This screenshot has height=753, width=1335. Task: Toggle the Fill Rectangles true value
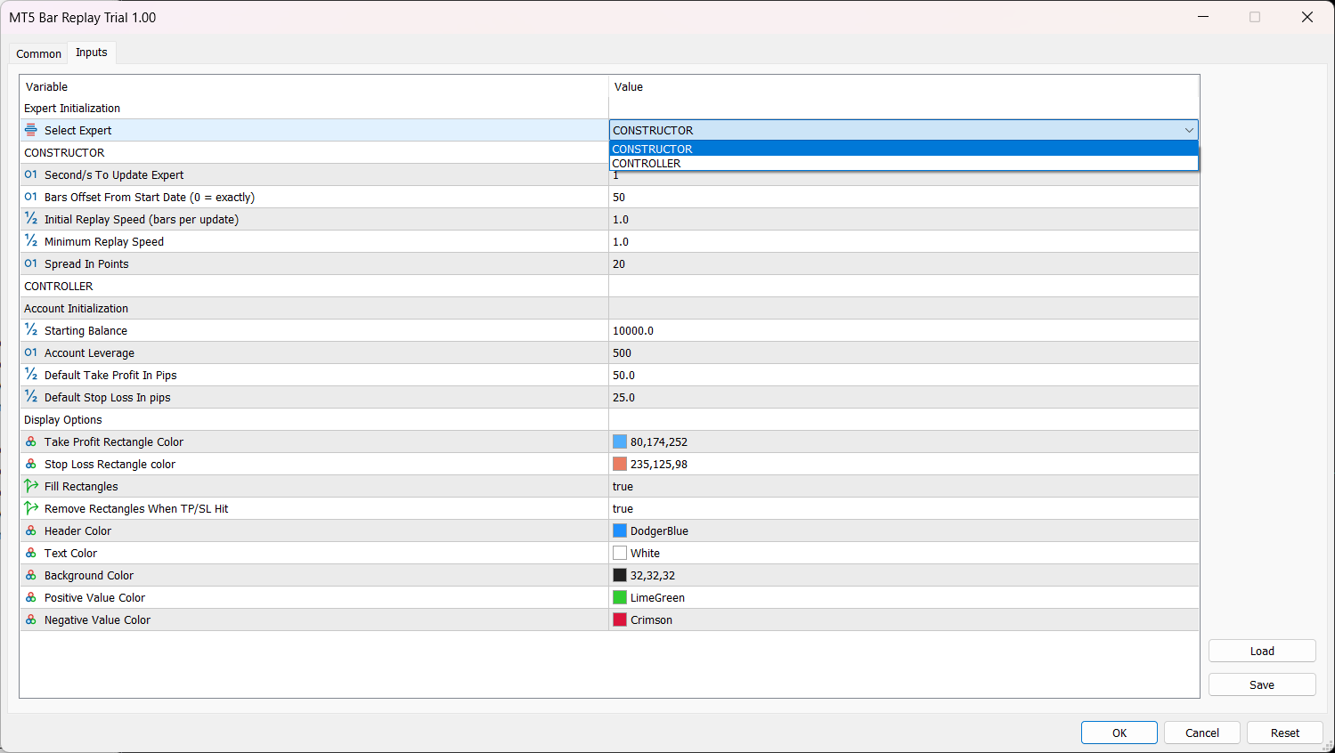pos(623,487)
